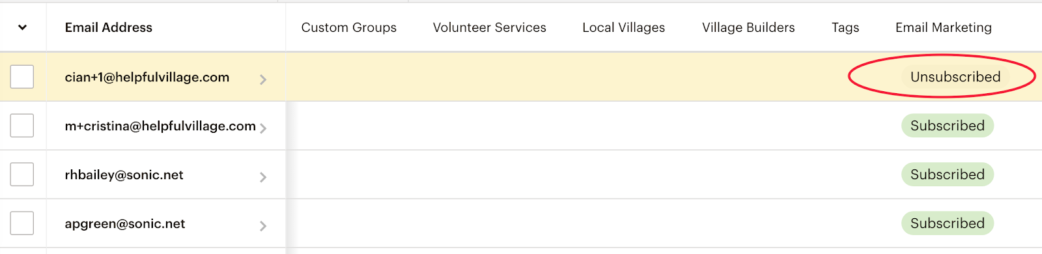The width and height of the screenshot is (1042, 254).
Task: Open the select-all dropdown arrow in header
Action: (x=22, y=27)
